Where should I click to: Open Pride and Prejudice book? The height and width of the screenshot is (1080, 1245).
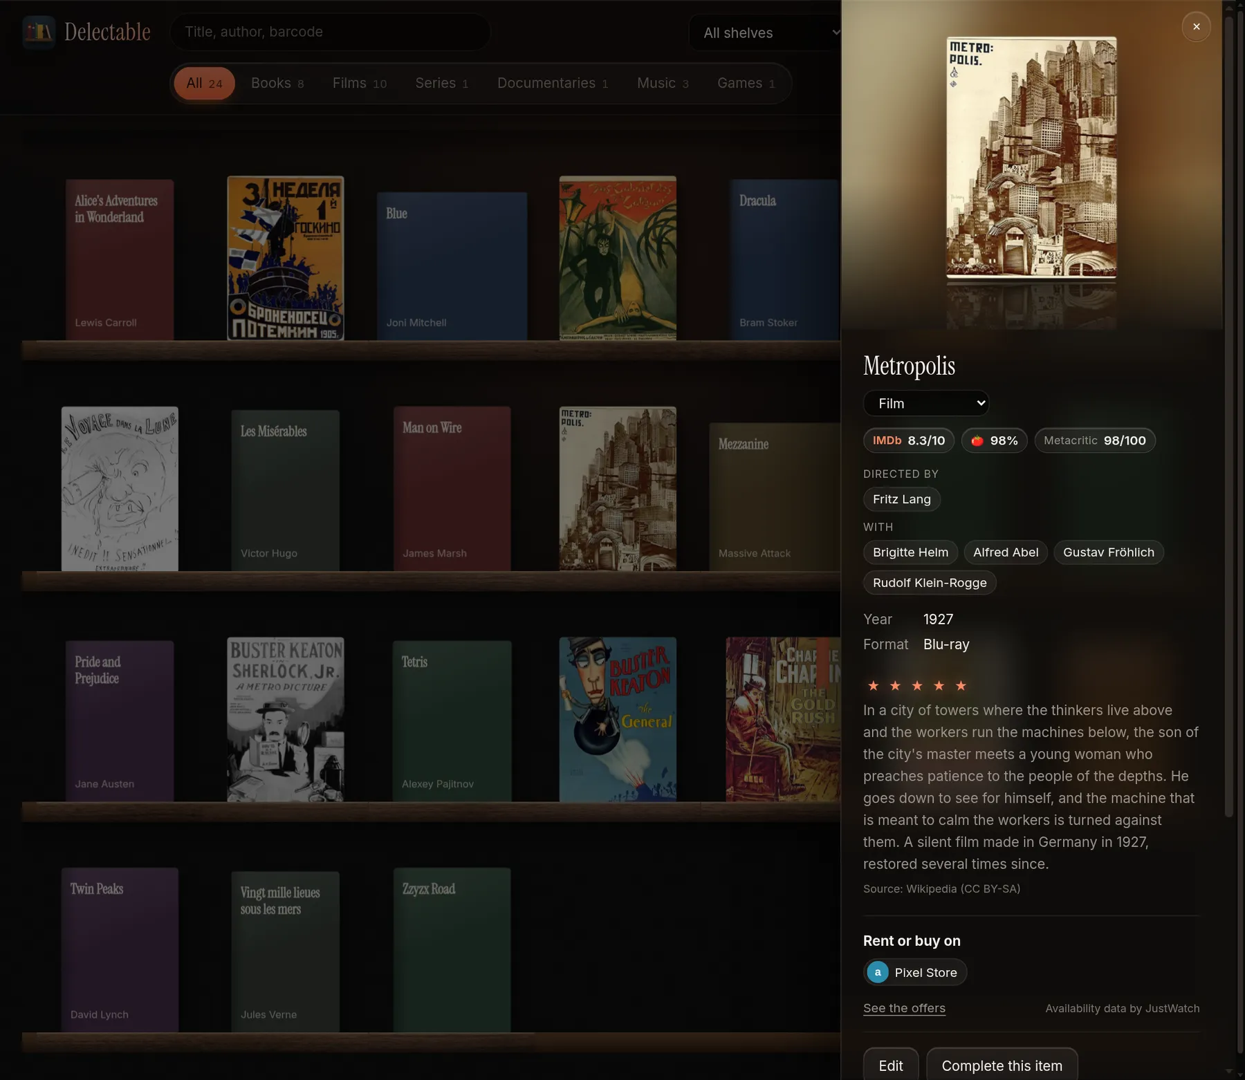(120, 721)
